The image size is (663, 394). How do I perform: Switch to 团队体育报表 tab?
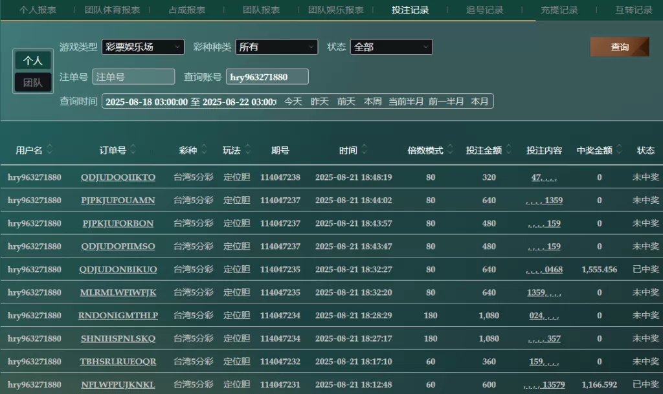click(x=112, y=10)
